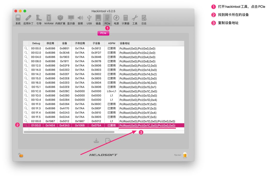Screen dimensions: 279x178
Task: Select address PciRoot(0x0)/Pci(0x1F,0x5)
Action: [138, 117]
